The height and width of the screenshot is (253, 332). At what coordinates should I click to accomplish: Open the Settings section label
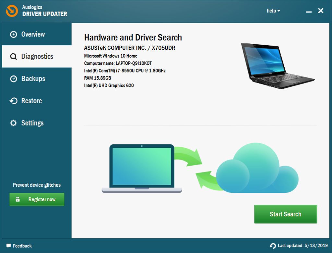(32, 123)
